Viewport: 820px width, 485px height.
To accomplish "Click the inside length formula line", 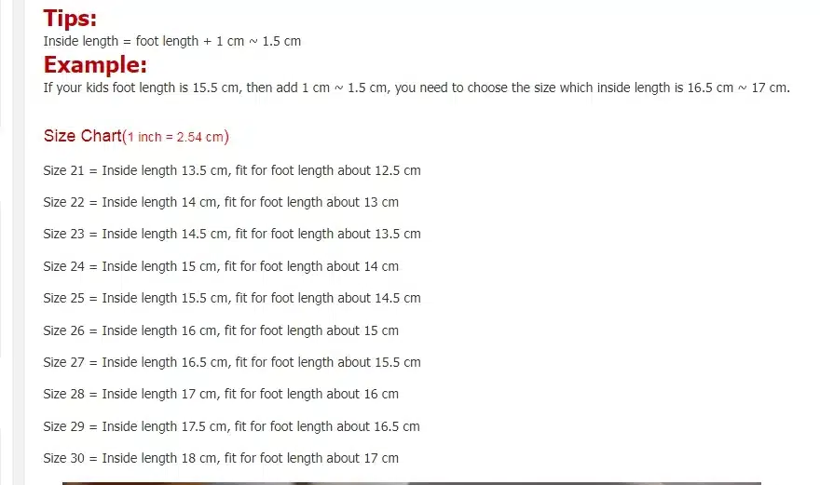I will tap(172, 41).
